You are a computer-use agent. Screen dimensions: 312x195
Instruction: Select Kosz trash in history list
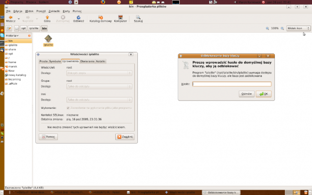point(18,71)
